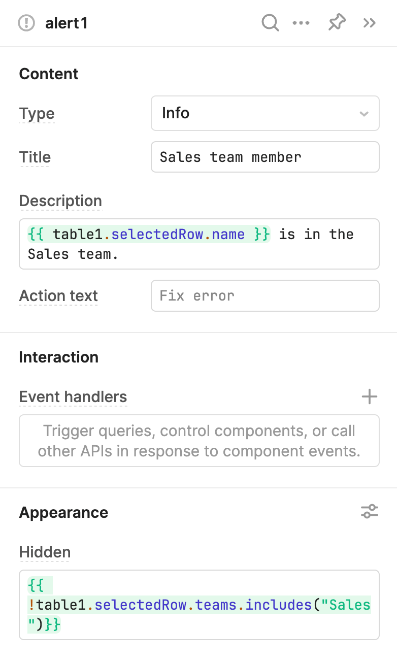Open Appearance settings sliders icon
397x662 pixels.
click(x=370, y=511)
